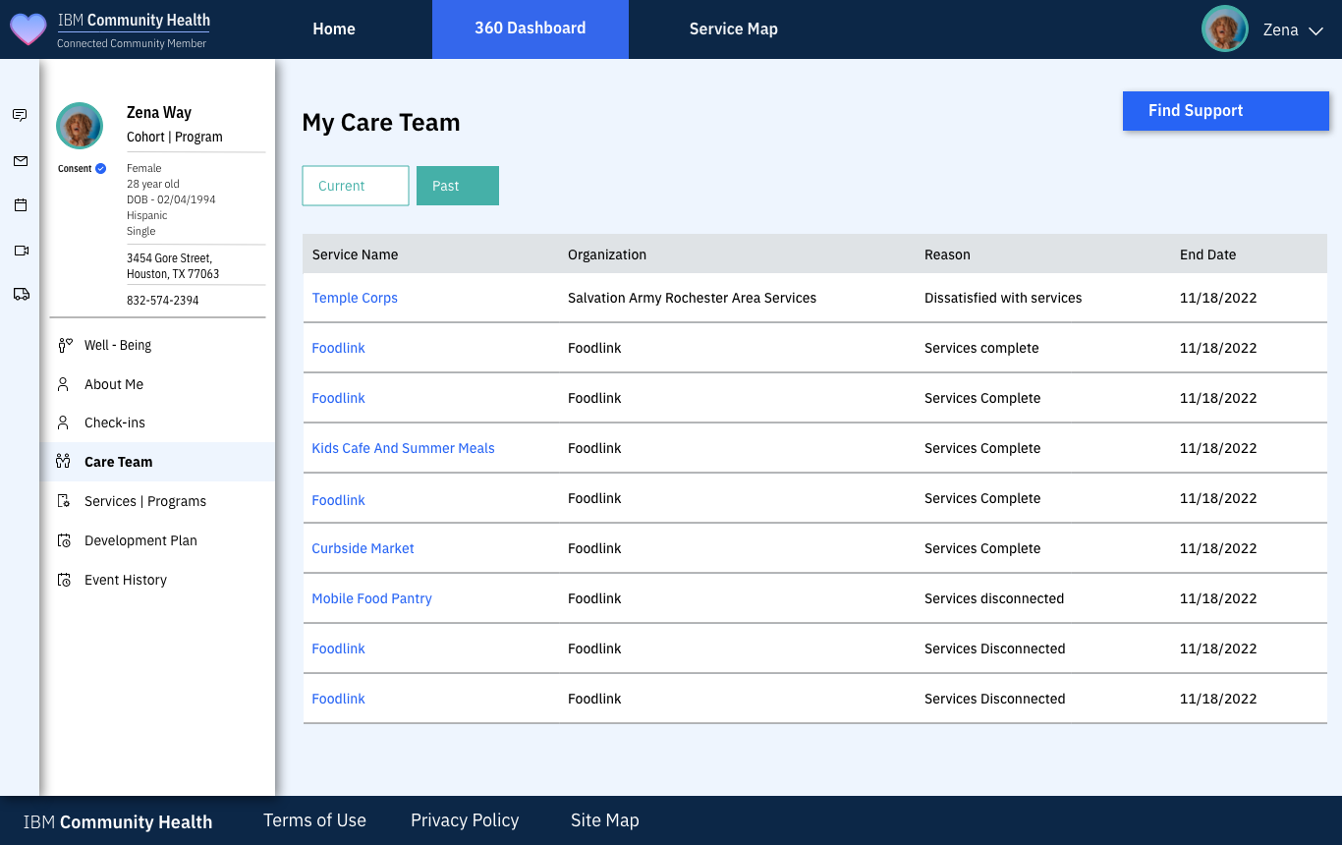Click 'Connected Community Member' header subtitle
The width and height of the screenshot is (1342, 845).
coord(132,43)
